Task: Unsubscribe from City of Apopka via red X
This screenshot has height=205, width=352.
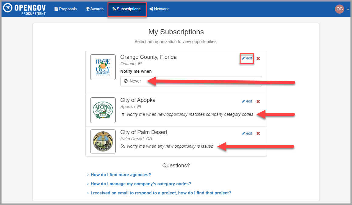Action: (258, 101)
